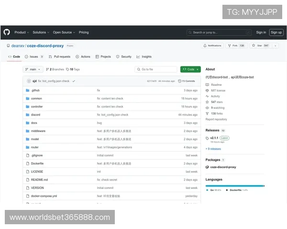Click the Go to file search box

(156, 69)
